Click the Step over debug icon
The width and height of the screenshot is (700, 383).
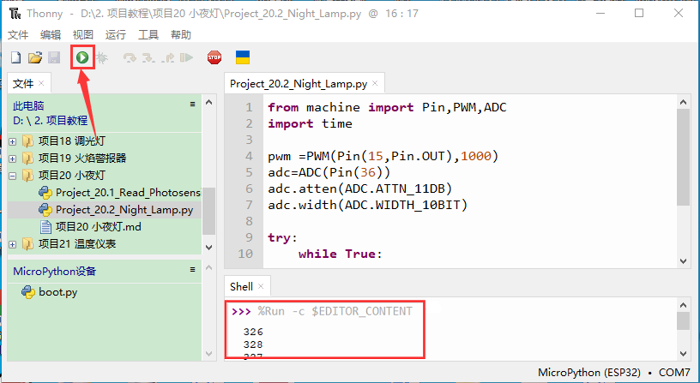(x=130, y=58)
